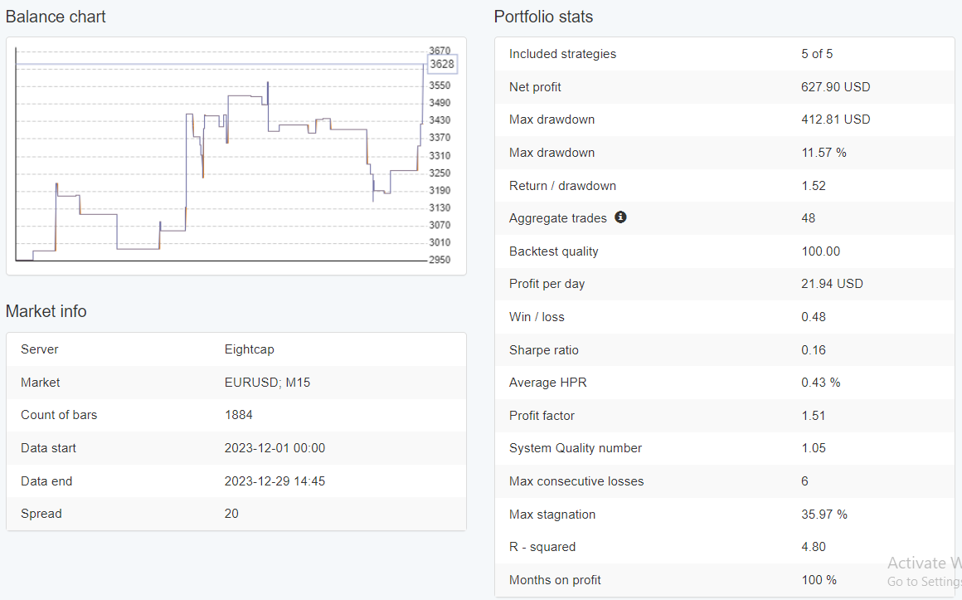Click the 3250 axis label on chart
This screenshot has height=600, width=962.
pyautogui.click(x=440, y=173)
